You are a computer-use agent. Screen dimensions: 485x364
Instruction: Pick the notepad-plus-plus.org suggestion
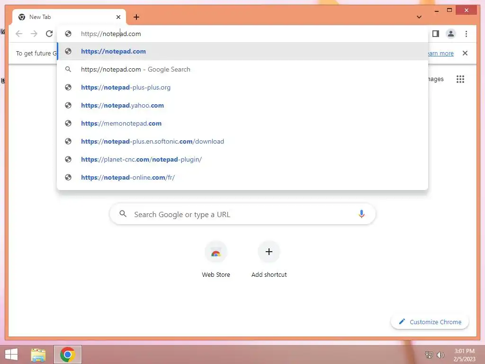242,87
